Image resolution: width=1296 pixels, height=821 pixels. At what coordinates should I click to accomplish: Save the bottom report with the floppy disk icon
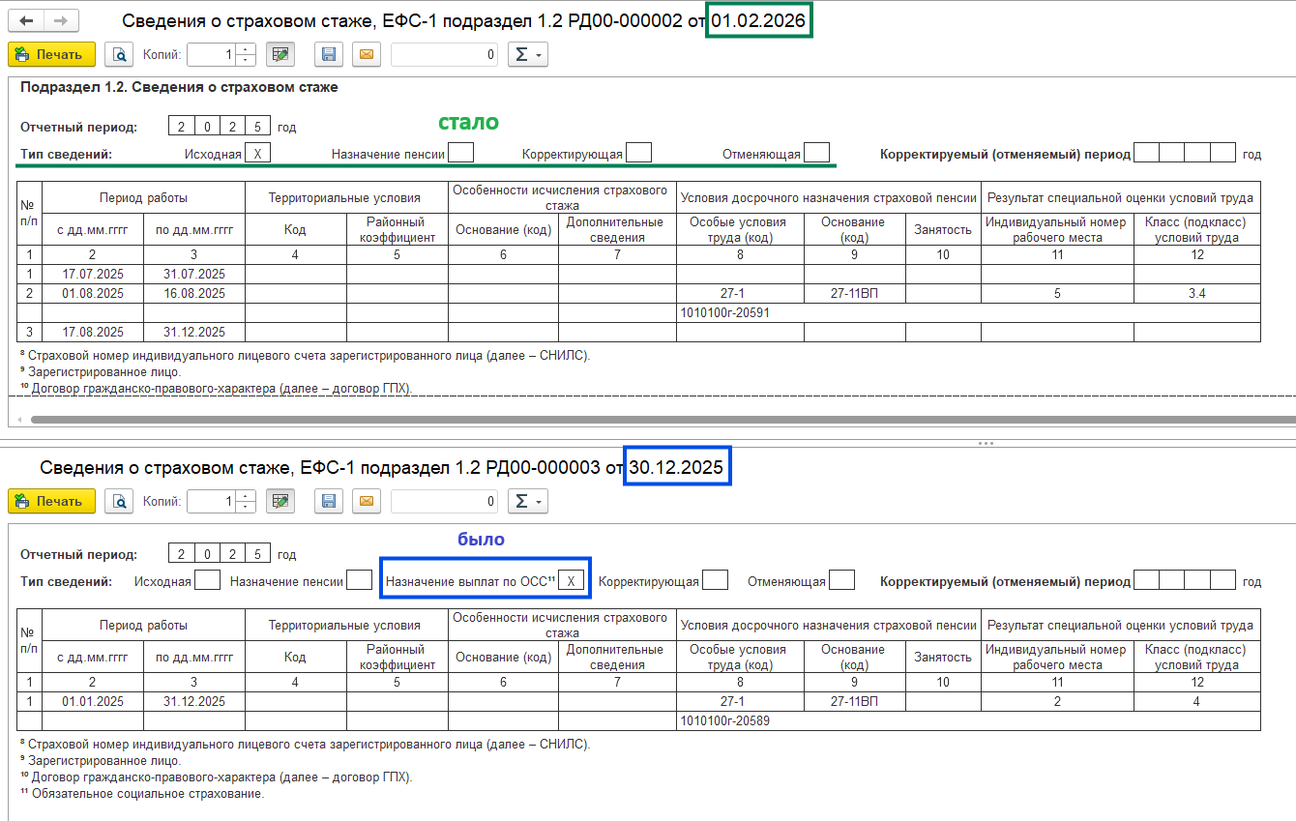click(329, 501)
